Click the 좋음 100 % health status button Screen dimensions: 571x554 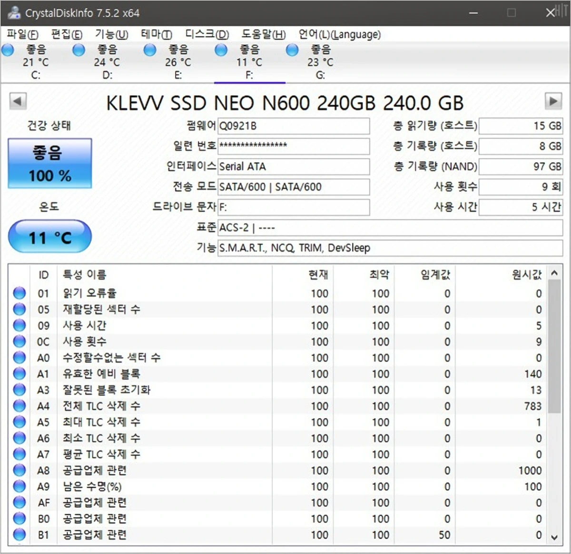pos(49,163)
